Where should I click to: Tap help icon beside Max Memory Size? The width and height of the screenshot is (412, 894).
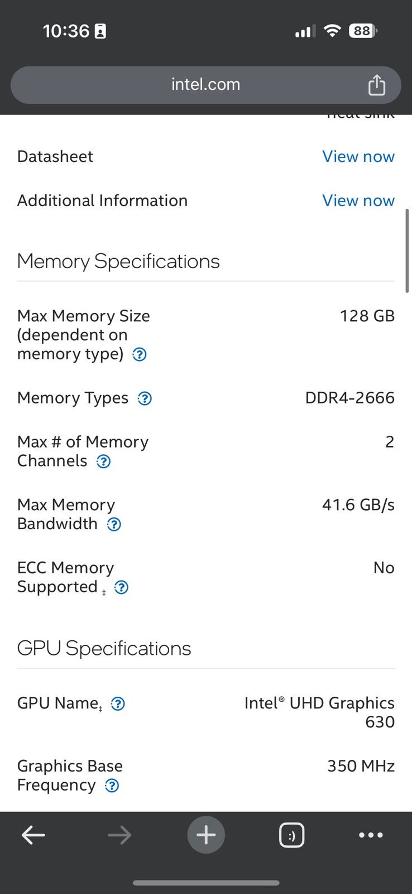coord(140,354)
